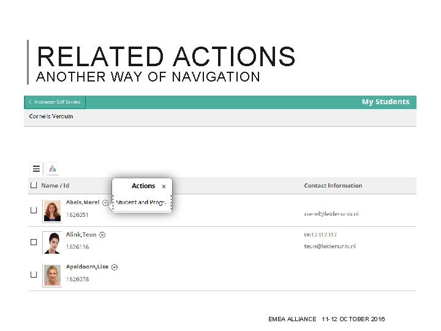Click the name Alink,Teun
441x331 pixels.
[x=81, y=234]
